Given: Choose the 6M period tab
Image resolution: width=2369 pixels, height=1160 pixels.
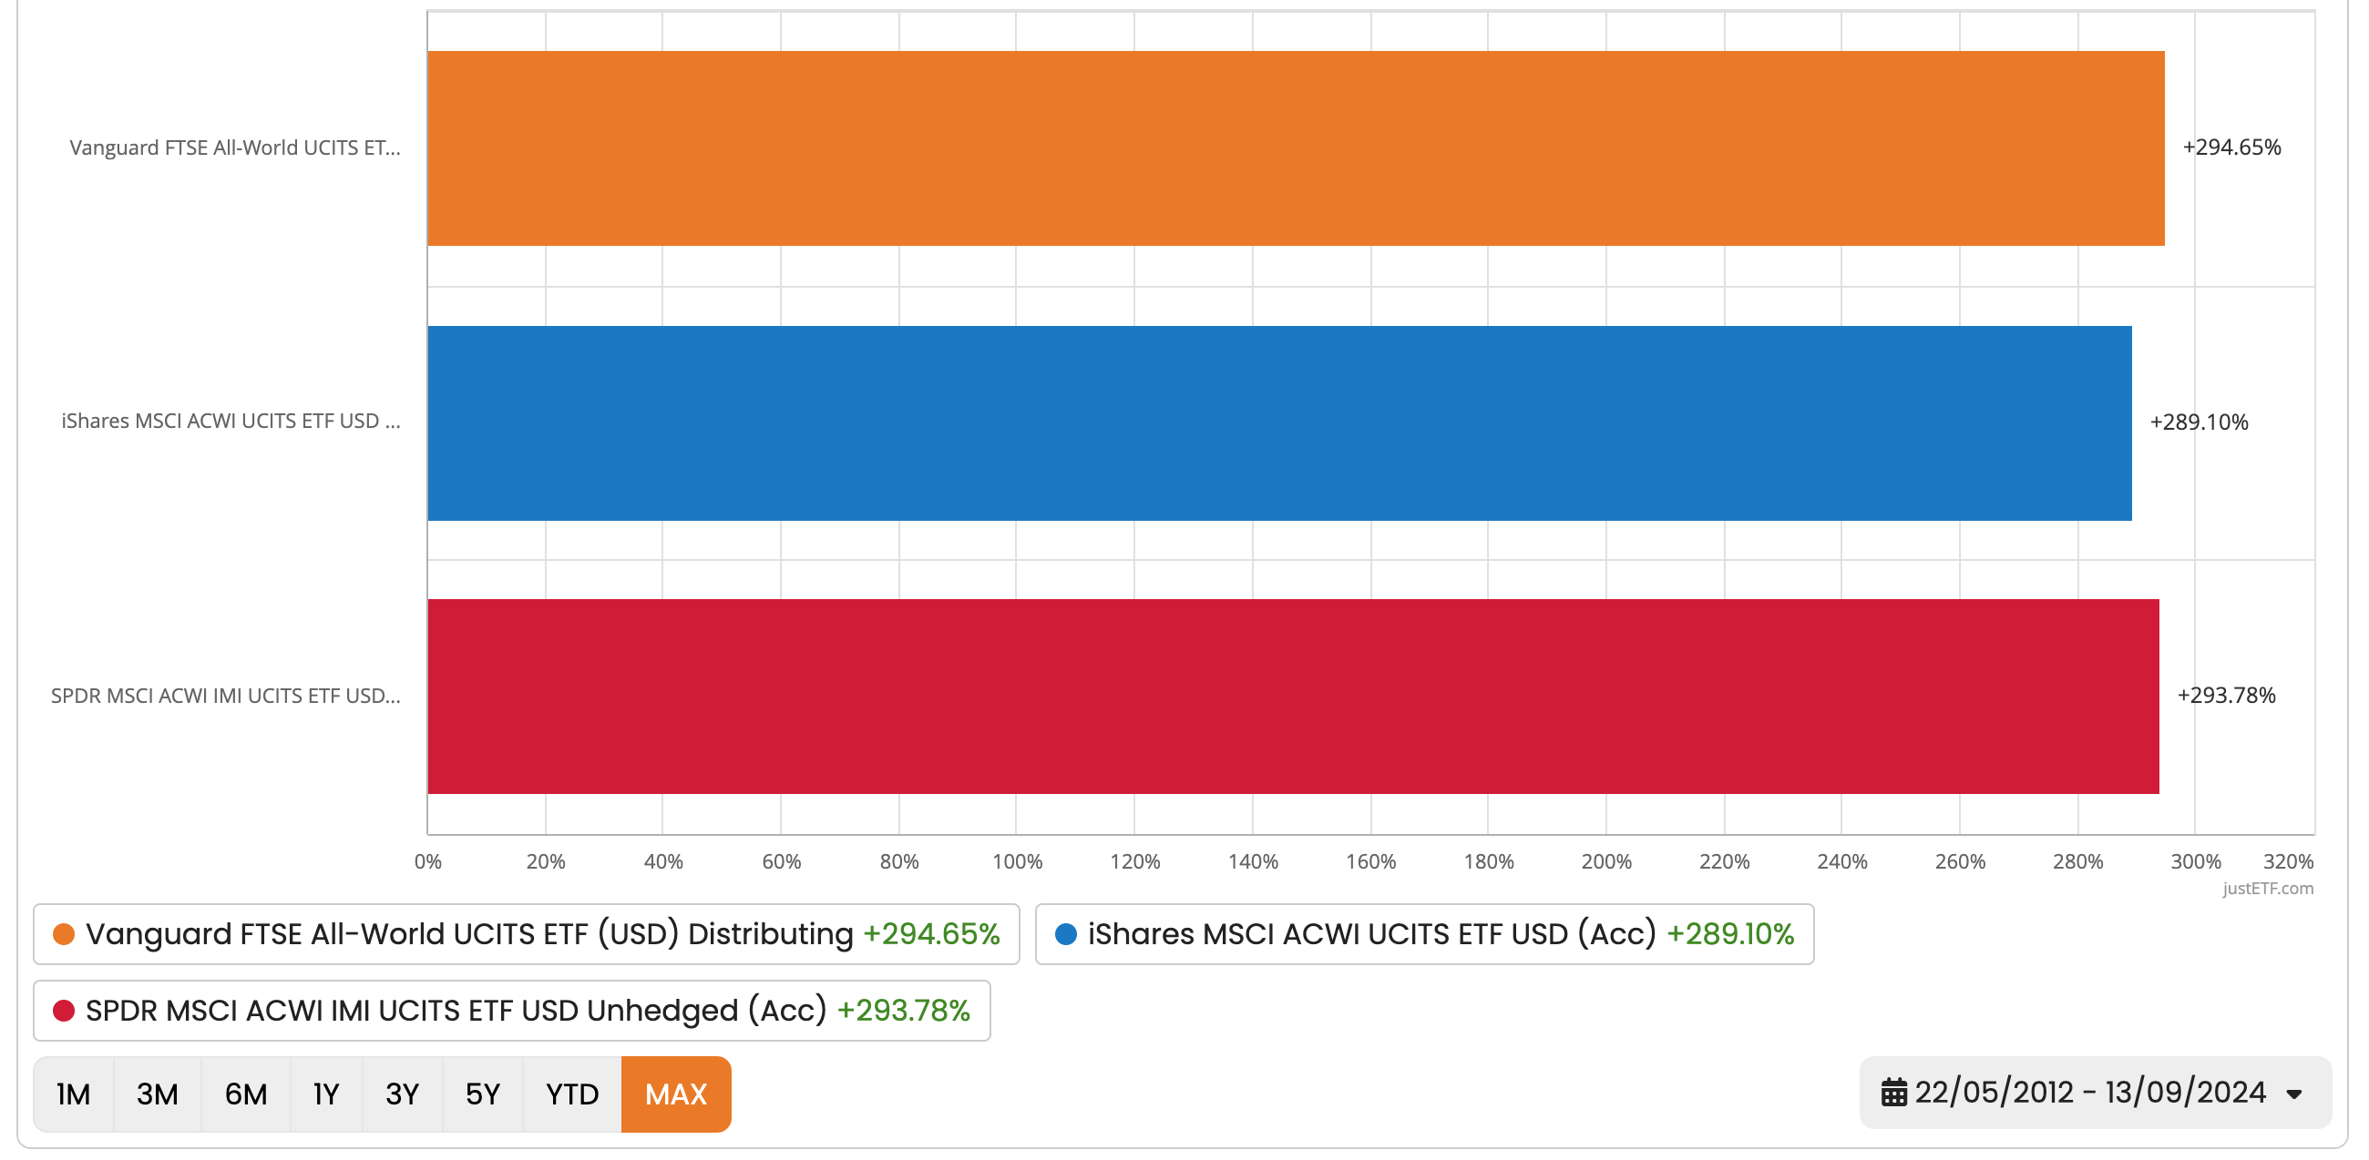Looking at the screenshot, I should (x=245, y=1094).
